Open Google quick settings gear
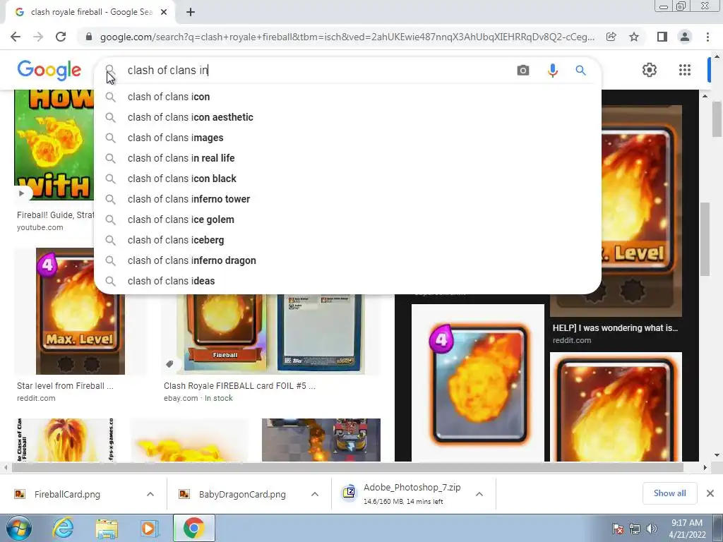The height and width of the screenshot is (542, 723). coord(650,70)
